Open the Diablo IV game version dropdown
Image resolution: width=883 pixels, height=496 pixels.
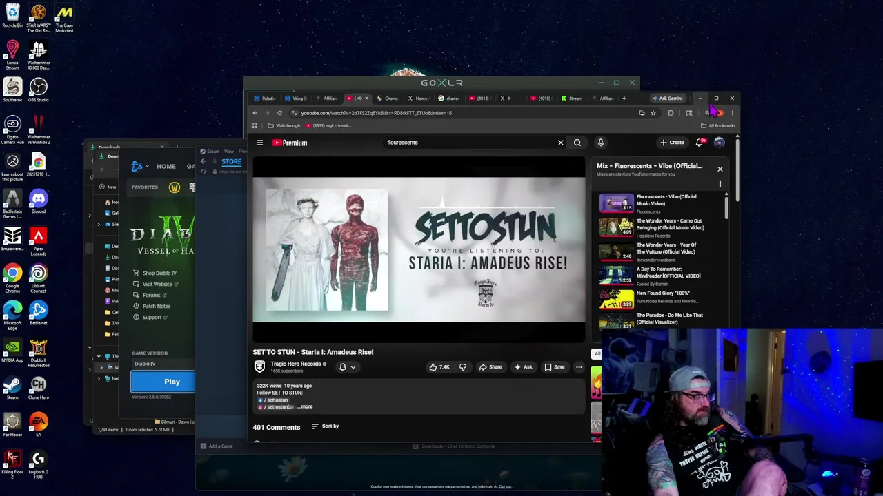click(163, 364)
